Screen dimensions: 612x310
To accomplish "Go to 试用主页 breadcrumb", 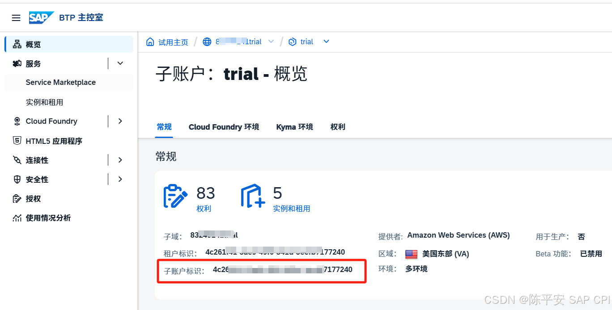I will pos(173,42).
